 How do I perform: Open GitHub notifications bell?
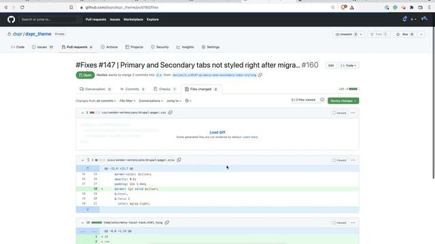click(x=404, y=19)
